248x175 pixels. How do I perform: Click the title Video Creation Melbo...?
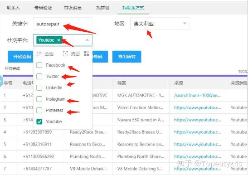click(x=140, y=107)
